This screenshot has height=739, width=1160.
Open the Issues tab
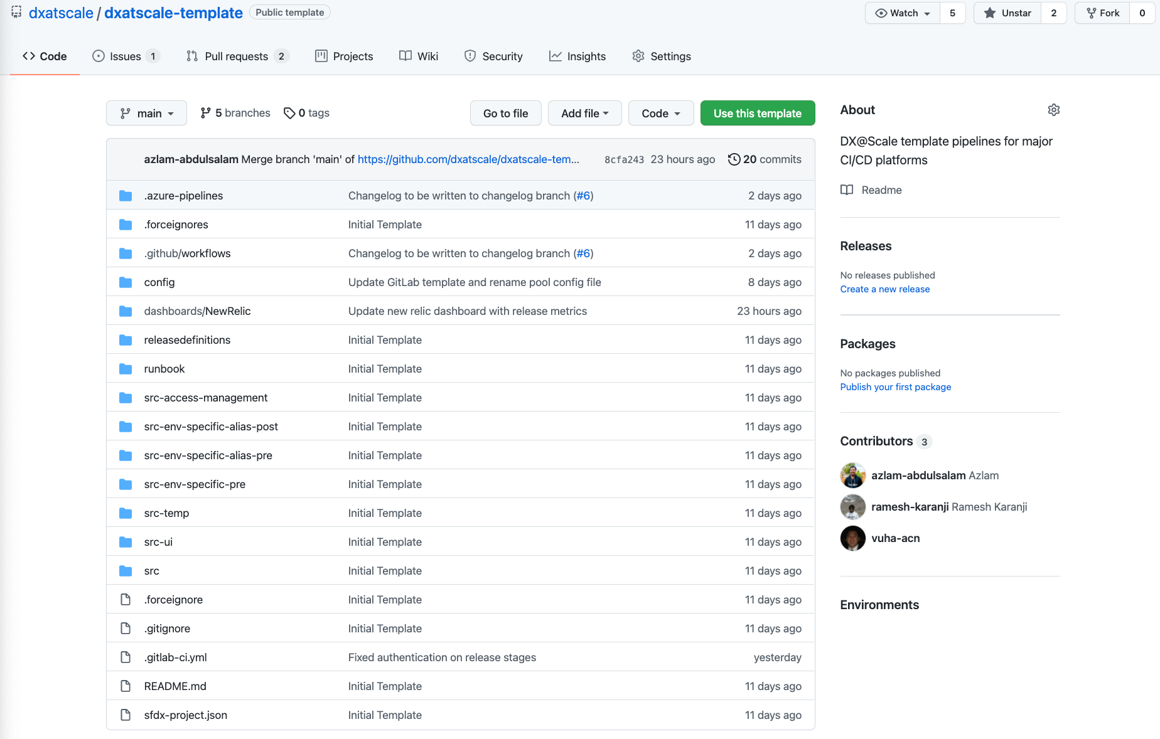(126, 56)
